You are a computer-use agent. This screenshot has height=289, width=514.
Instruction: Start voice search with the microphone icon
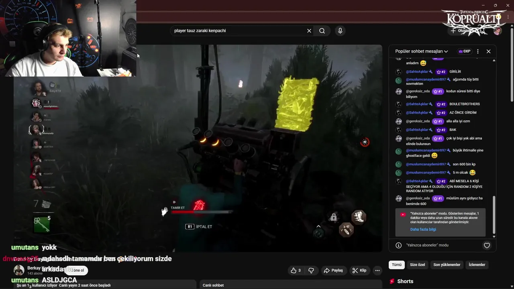point(340,31)
